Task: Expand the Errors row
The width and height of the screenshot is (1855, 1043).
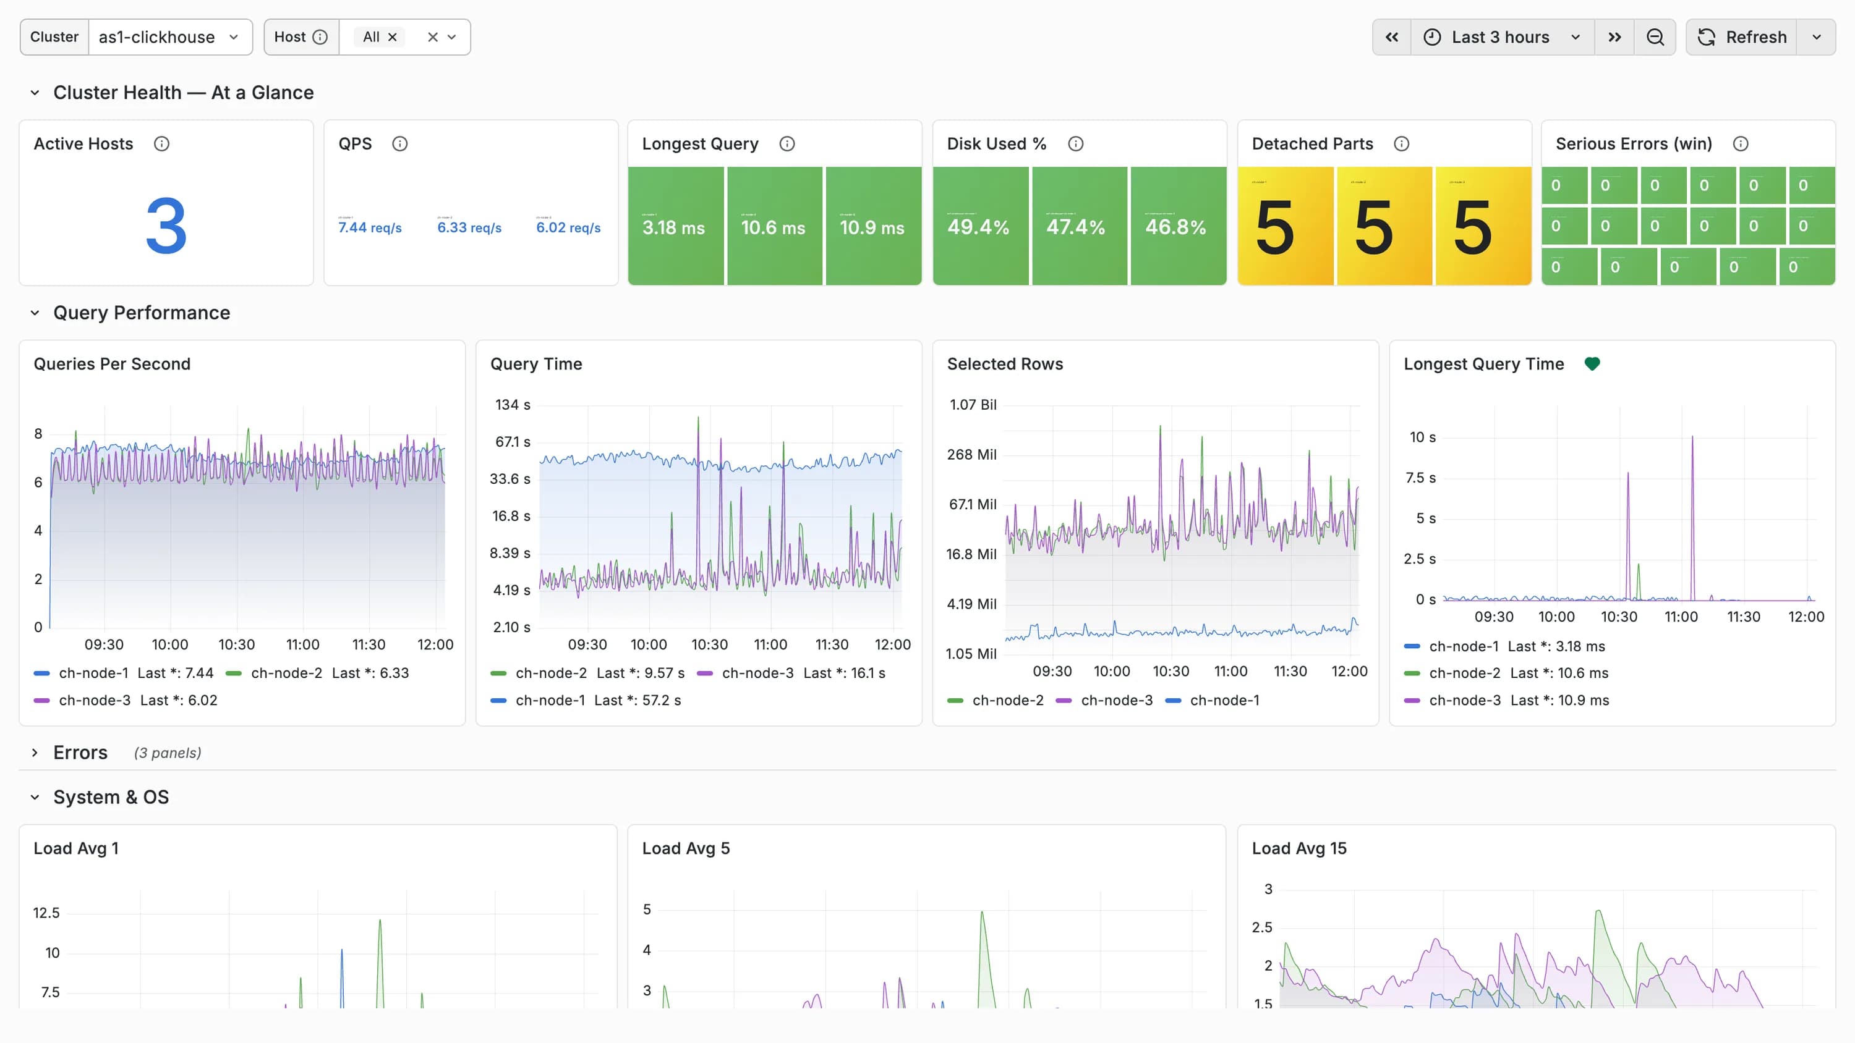Action: (x=35, y=753)
